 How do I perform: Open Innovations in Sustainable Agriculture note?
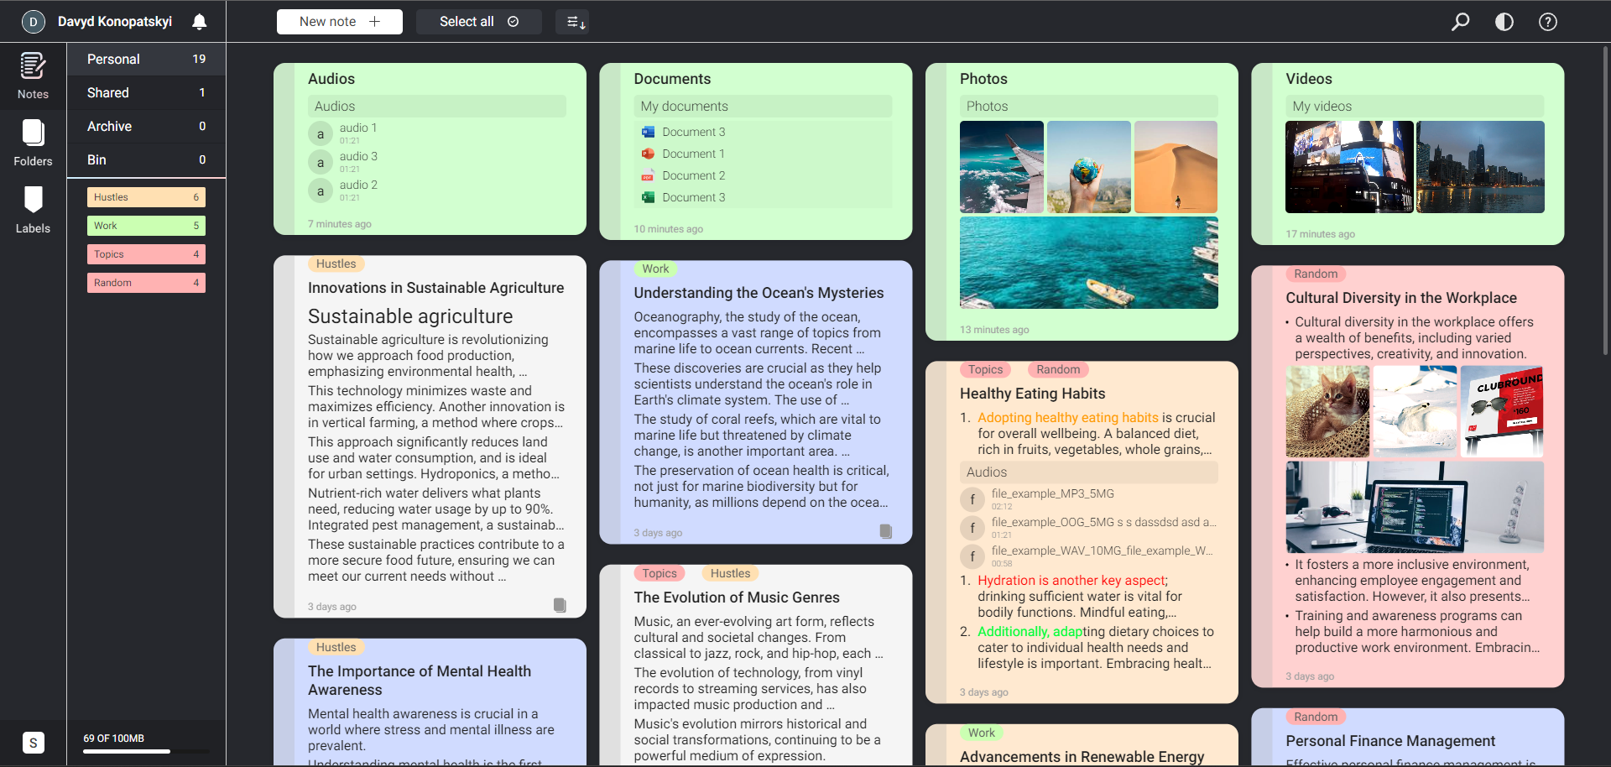435,288
